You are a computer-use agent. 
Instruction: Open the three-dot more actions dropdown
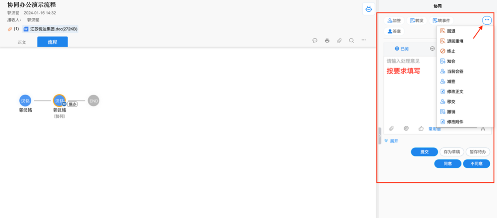coord(487,20)
